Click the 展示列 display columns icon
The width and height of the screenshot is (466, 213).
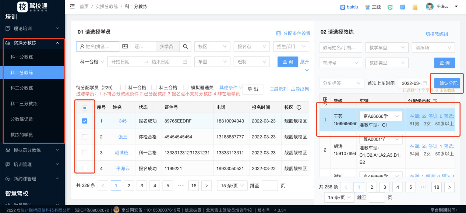272,89
